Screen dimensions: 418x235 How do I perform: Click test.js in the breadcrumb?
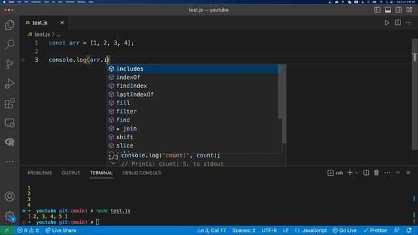point(42,35)
